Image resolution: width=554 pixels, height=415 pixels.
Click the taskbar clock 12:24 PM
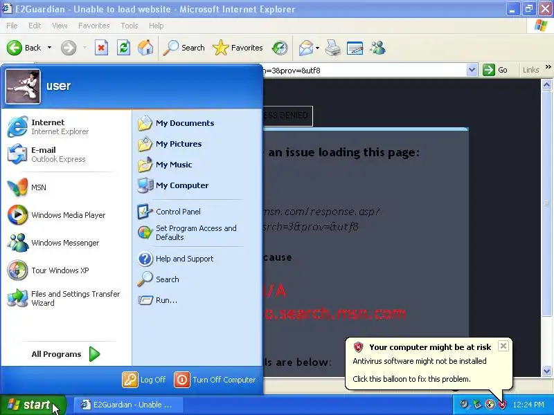(x=528, y=405)
